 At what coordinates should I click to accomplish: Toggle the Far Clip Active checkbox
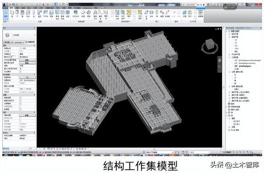click(x=20, y=106)
